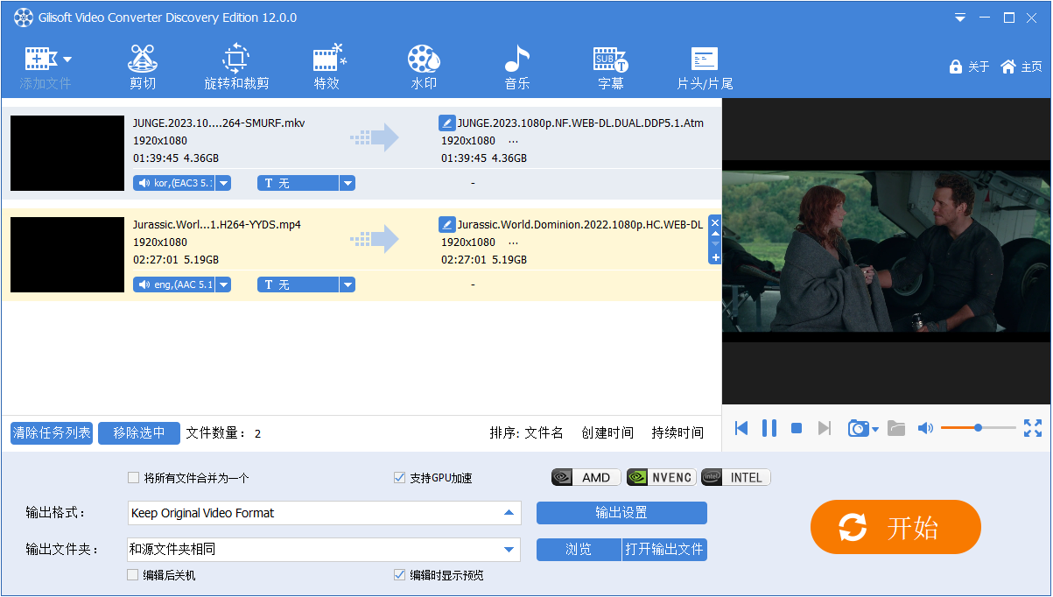Open the snapshot folder icon
The width and height of the screenshot is (1053, 597).
[x=896, y=428]
